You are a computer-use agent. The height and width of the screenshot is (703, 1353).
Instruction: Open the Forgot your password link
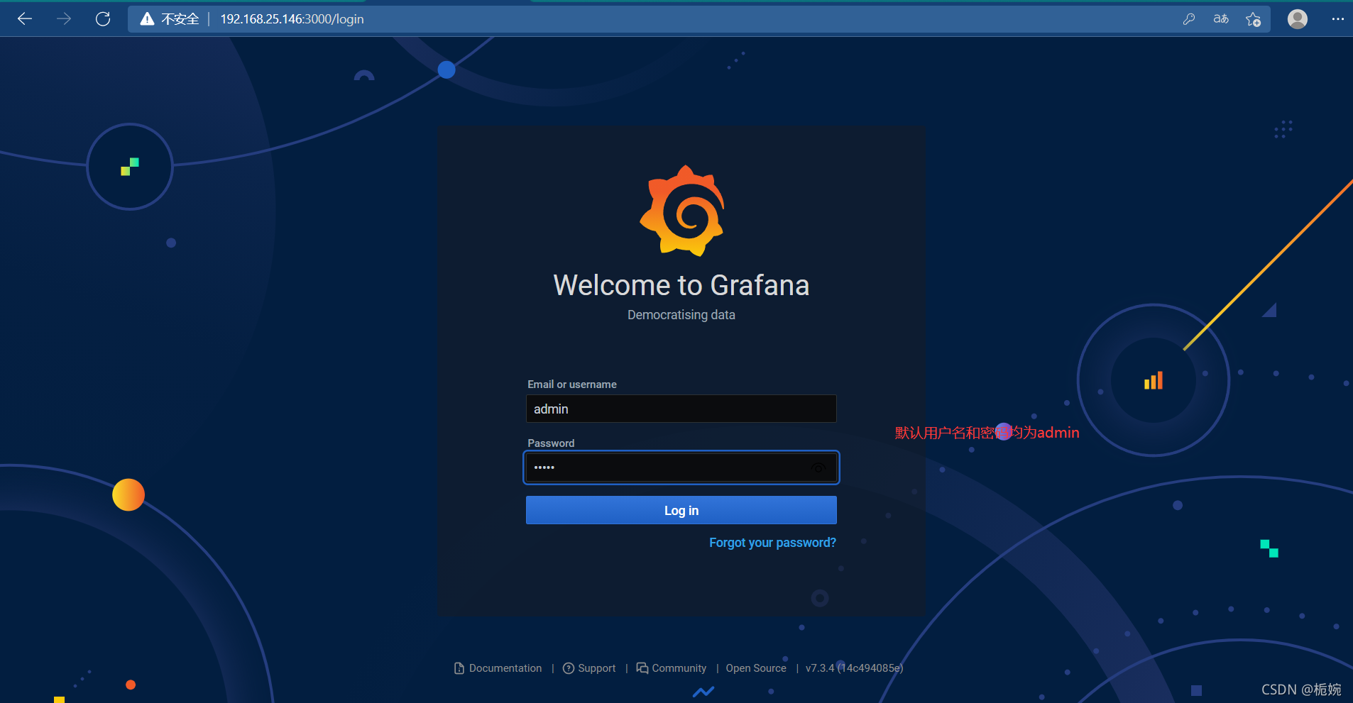tap(772, 543)
